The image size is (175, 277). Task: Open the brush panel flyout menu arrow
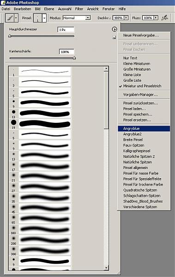coord(115,29)
